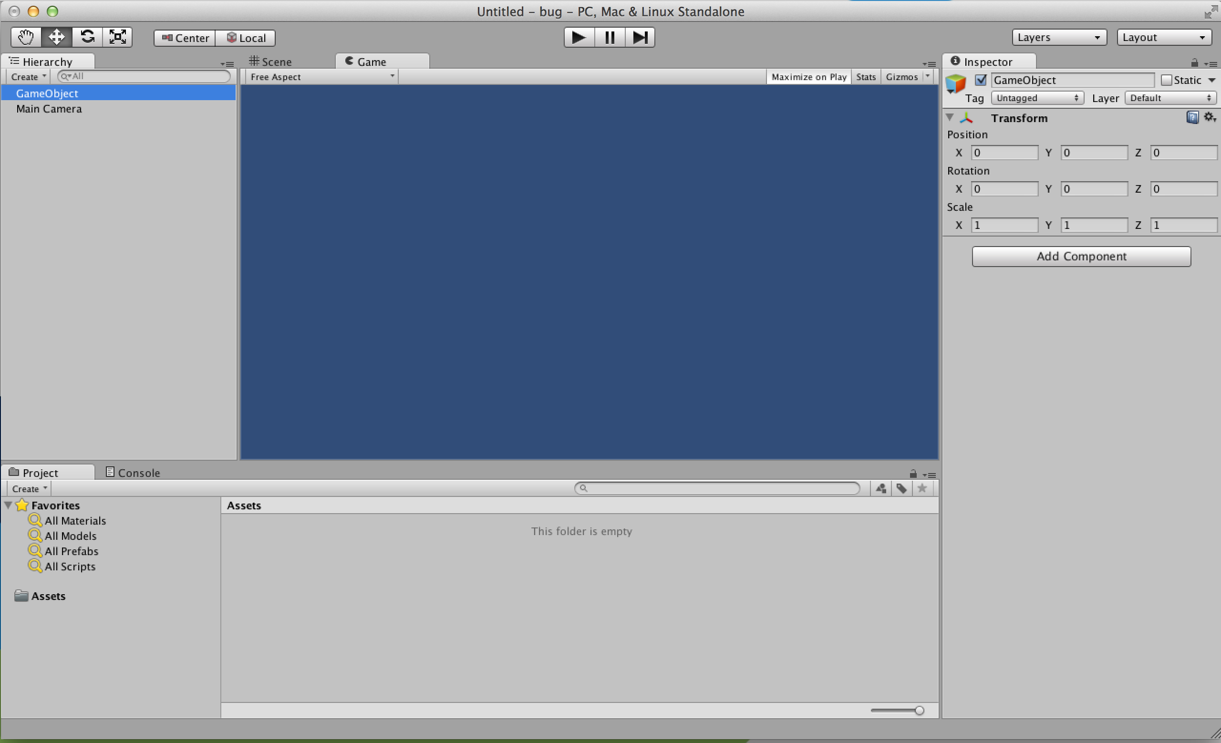This screenshot has height=743, width=1221.
Task: Toggle the Static checkbox
Action: tap(1166, 80)
